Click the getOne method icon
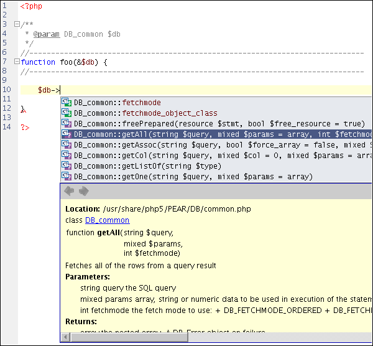The width and height of the screenshot is (373, 346). [x=67, y=176]
